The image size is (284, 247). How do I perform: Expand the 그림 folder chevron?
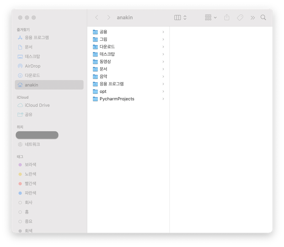163,40
